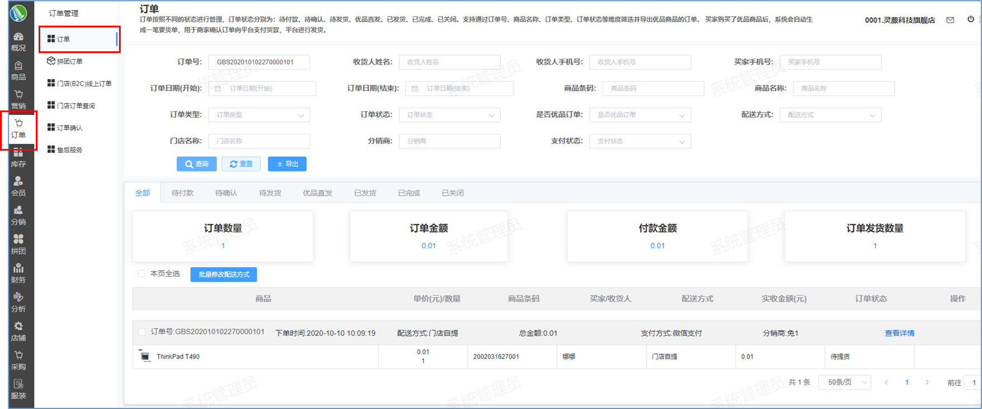982x409 pixels.
Task: Open the 商品 products sidebar icon
Action: pos(18,70)
